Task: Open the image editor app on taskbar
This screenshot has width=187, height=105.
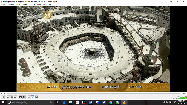Action: coord(117,102)
